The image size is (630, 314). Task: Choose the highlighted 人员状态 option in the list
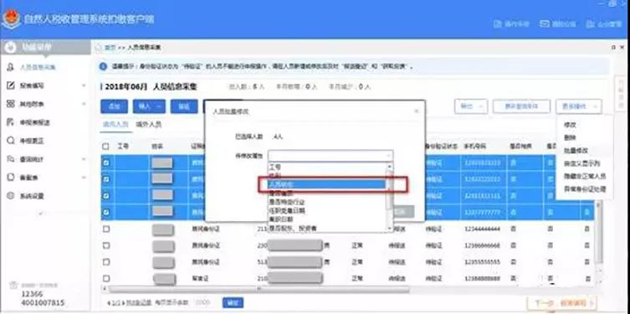[x=326, y=184]
